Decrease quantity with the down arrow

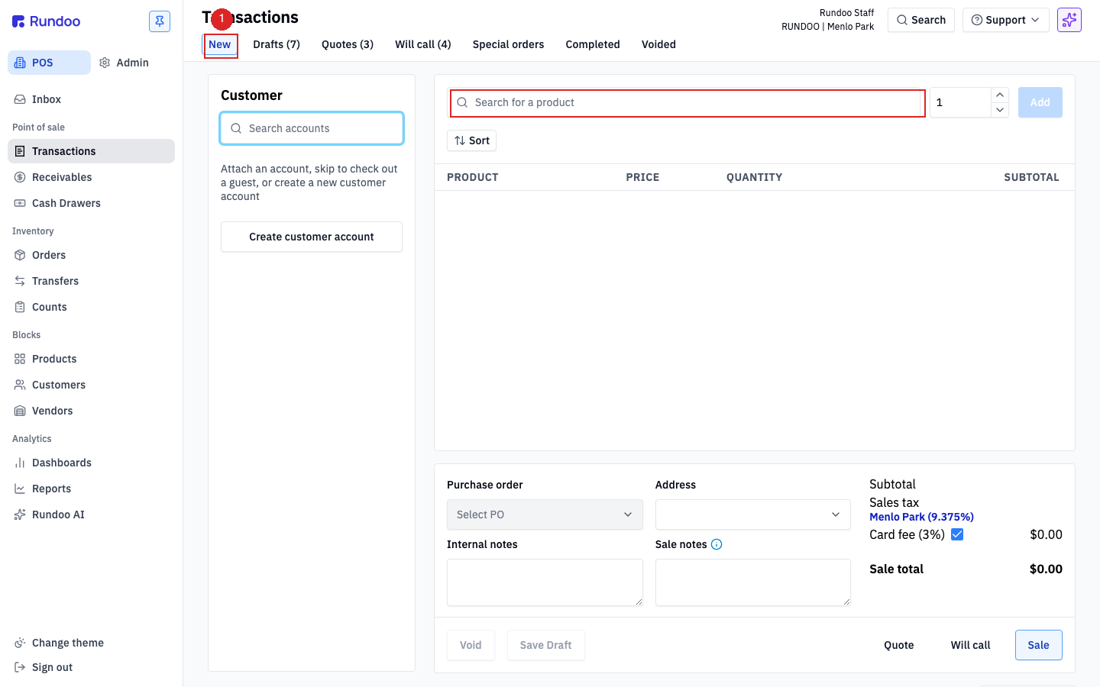click(1000, 110)
